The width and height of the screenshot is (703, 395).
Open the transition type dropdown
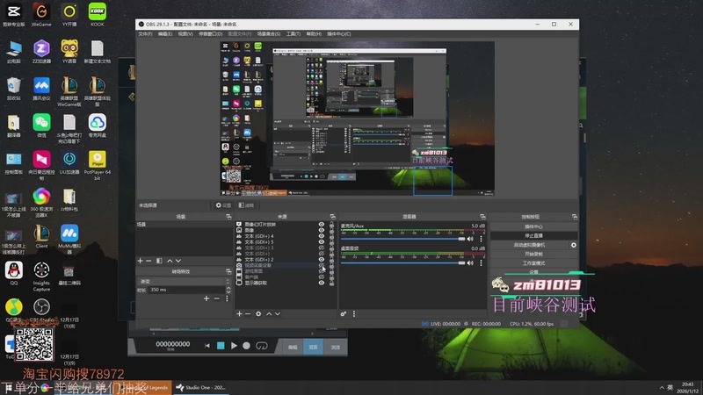[x=185, y=281]
